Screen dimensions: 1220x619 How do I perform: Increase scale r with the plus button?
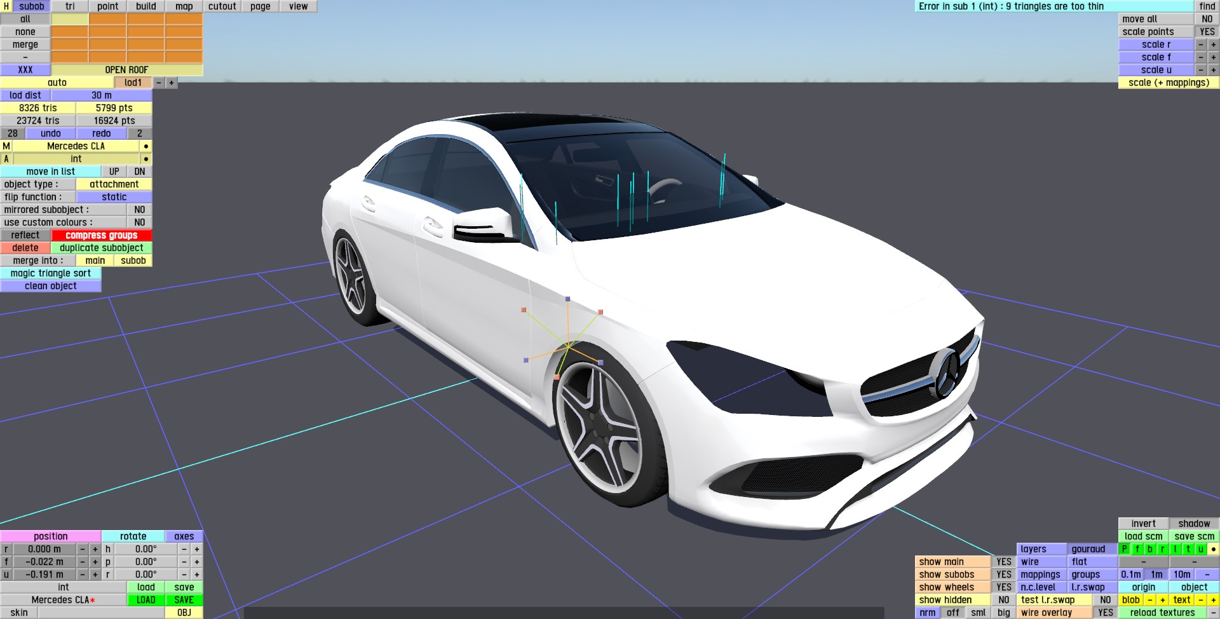[x=1214, y=44]
